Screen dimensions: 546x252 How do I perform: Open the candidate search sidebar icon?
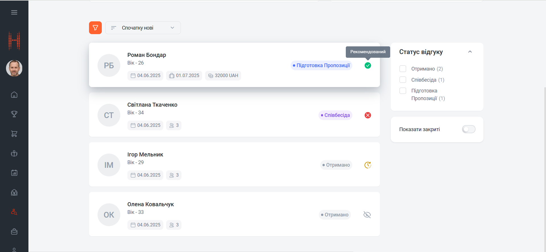pyautogui.click(x=14, y=212)
